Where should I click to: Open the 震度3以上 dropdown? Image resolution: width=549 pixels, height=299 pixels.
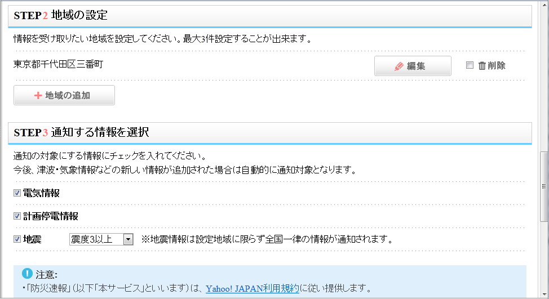coord(101,239)
